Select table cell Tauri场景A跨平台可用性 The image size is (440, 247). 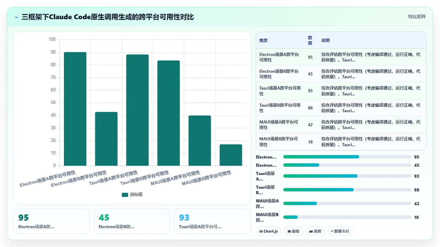pyautogui.click(x=280, y=91)
